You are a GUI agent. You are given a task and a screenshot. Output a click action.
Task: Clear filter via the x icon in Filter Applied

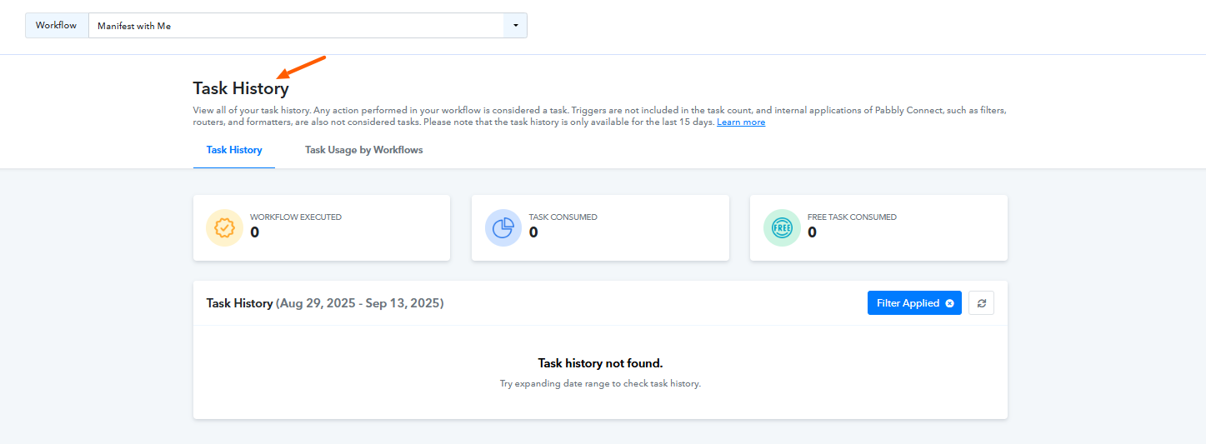949,303
